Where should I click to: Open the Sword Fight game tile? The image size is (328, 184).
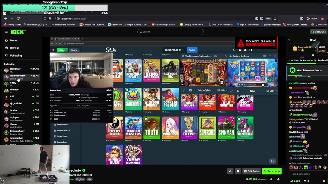pos(133,71)
